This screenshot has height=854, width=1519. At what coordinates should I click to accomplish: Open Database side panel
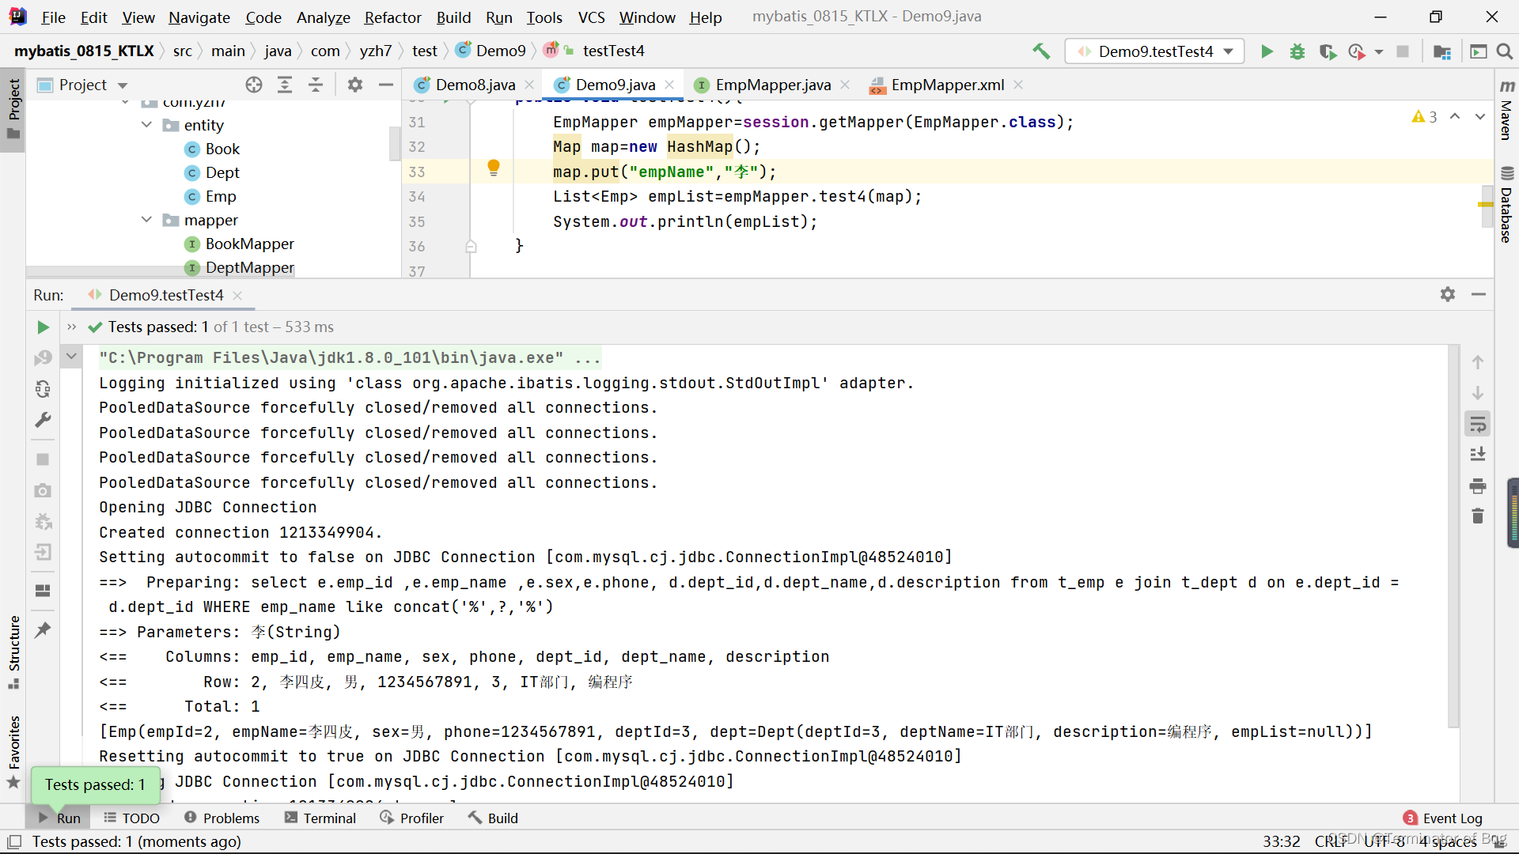1506,204
